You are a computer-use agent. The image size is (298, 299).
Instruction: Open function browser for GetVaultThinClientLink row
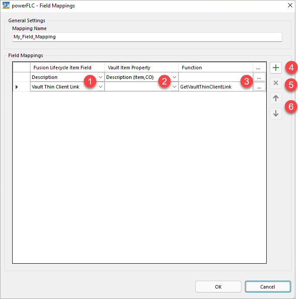[259, 87]
